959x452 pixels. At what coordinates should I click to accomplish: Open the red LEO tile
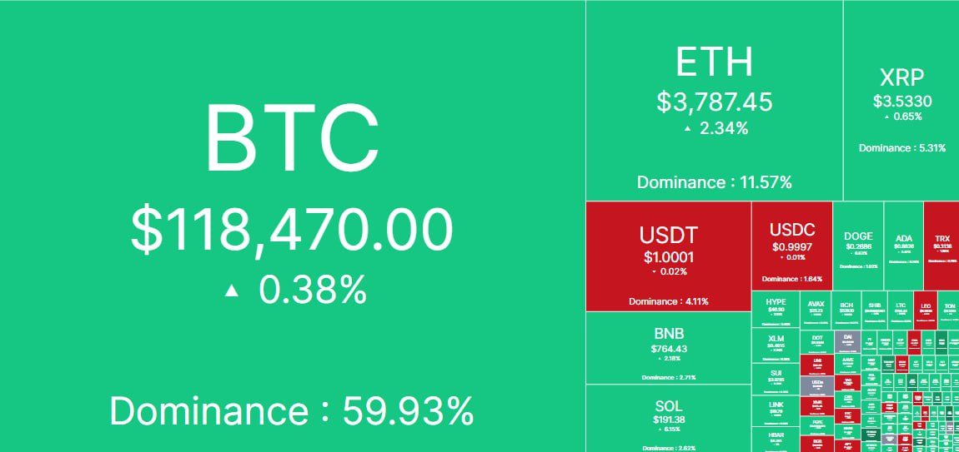click(x=926, y=310)
